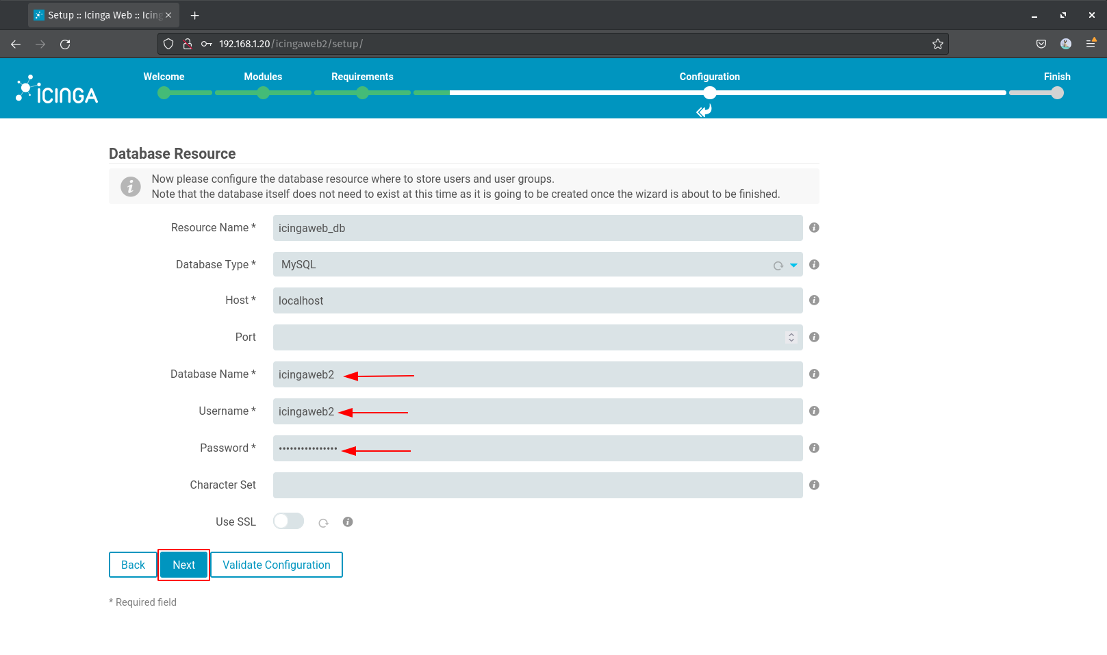Click the Required field footnote text
Screen dimensions: 1107x655
tap(142, 602)
